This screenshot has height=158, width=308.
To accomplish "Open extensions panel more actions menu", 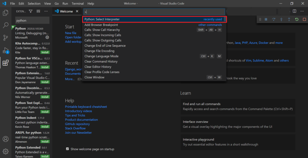I will coord(46,12).
